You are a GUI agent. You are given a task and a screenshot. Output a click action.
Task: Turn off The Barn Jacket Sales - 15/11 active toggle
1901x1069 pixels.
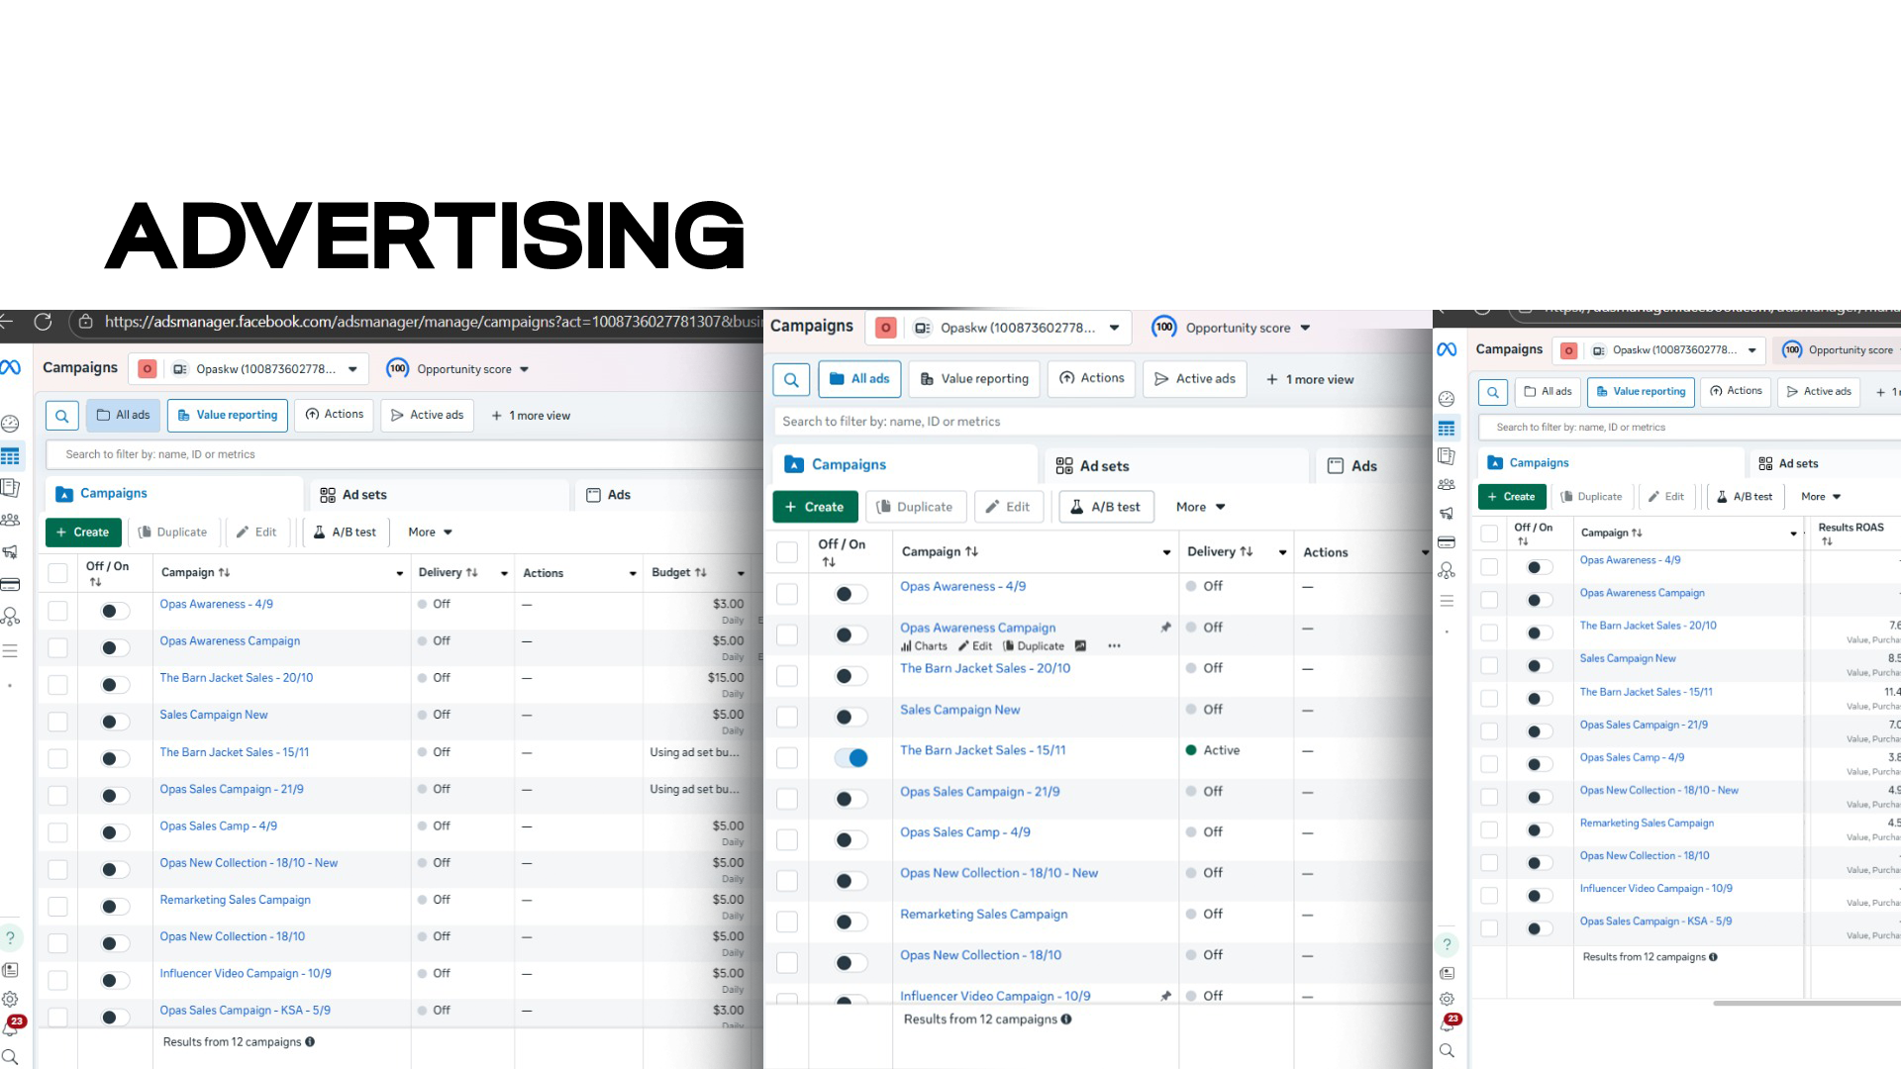pyautogui.click(x=850, y=758)
